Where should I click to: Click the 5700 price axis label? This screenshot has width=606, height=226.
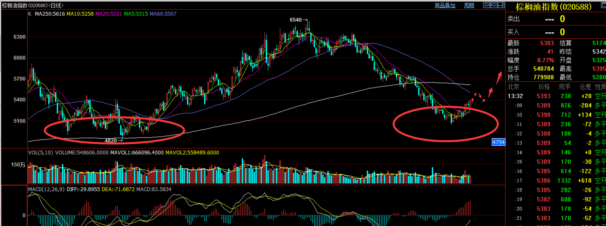click(x=19, y=79)
